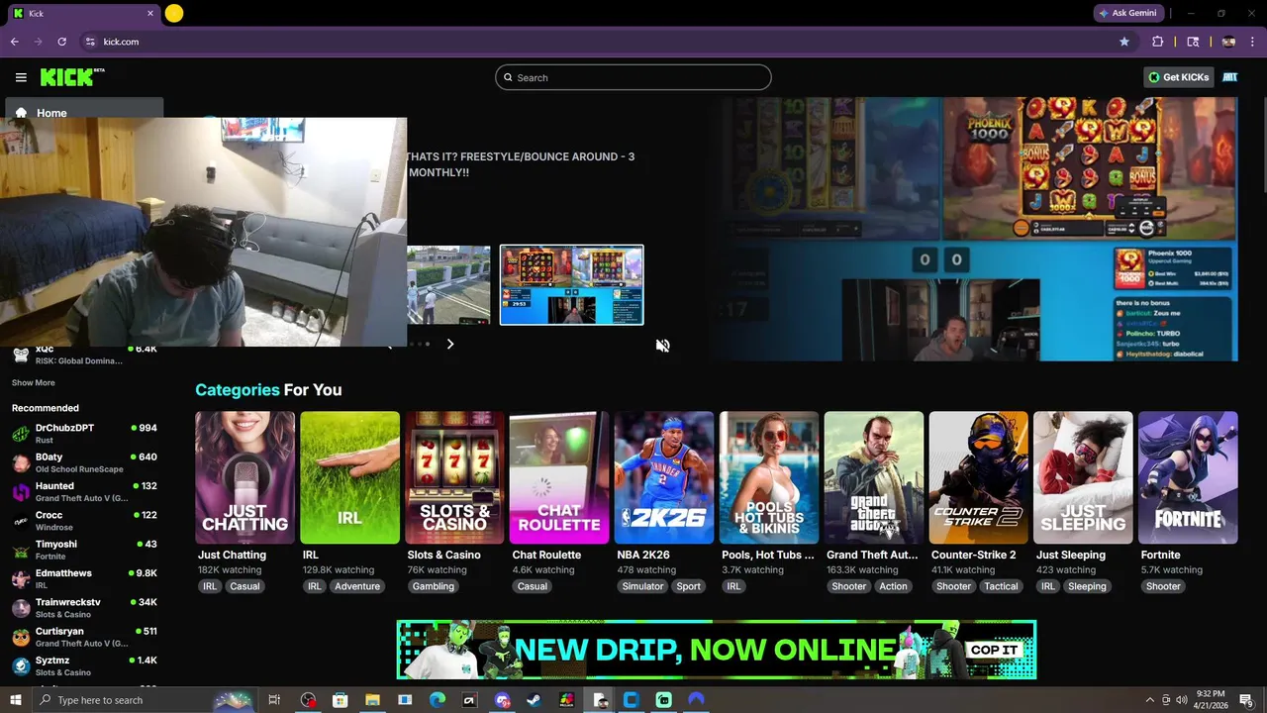1267x713 pixels.
Task: Open Slots & Casino category card
Action: click(x=454, y=477)
